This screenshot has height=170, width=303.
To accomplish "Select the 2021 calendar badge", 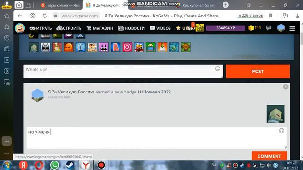I will 92,47.
